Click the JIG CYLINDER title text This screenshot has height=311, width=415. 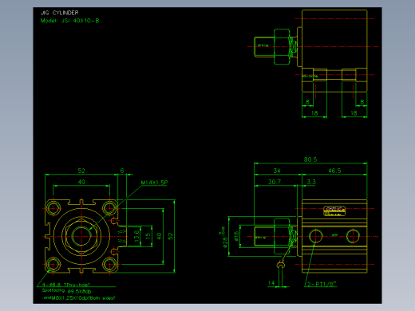59,13
